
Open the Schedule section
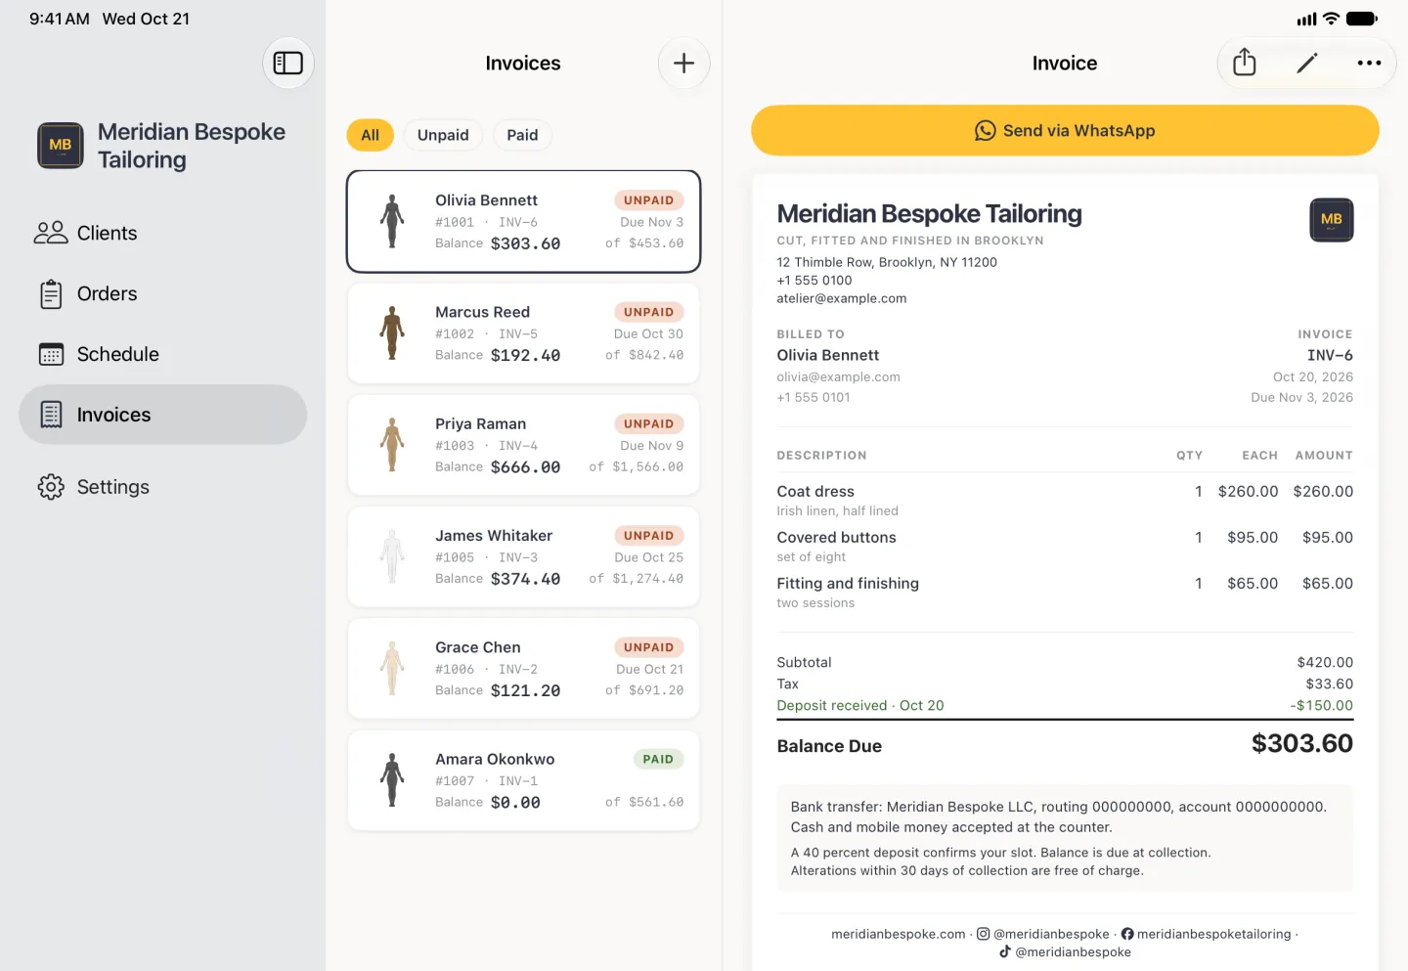coord(163,354)
